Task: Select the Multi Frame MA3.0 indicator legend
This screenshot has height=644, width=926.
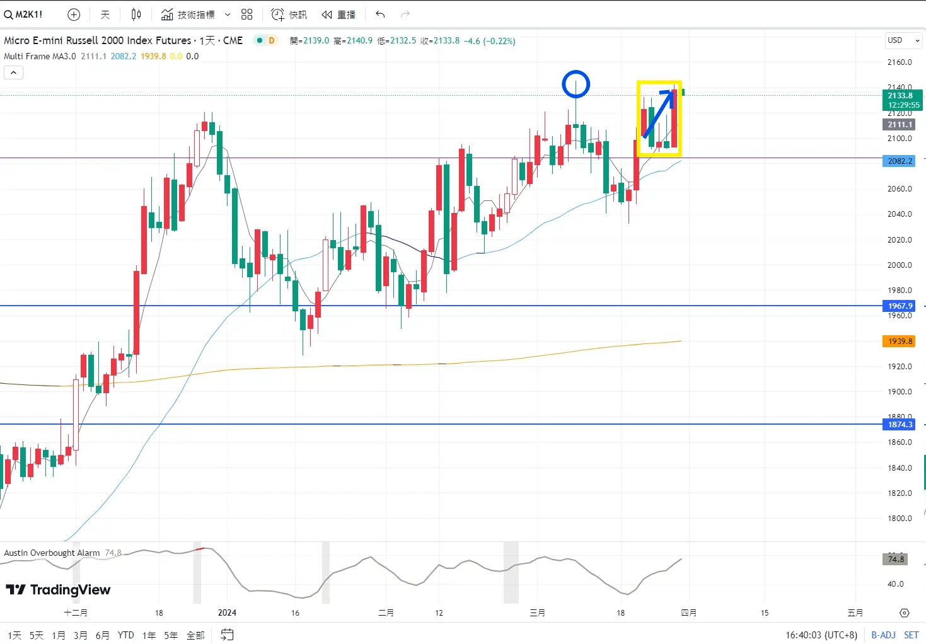Action: pyautogui.click(x=40, y=56)
